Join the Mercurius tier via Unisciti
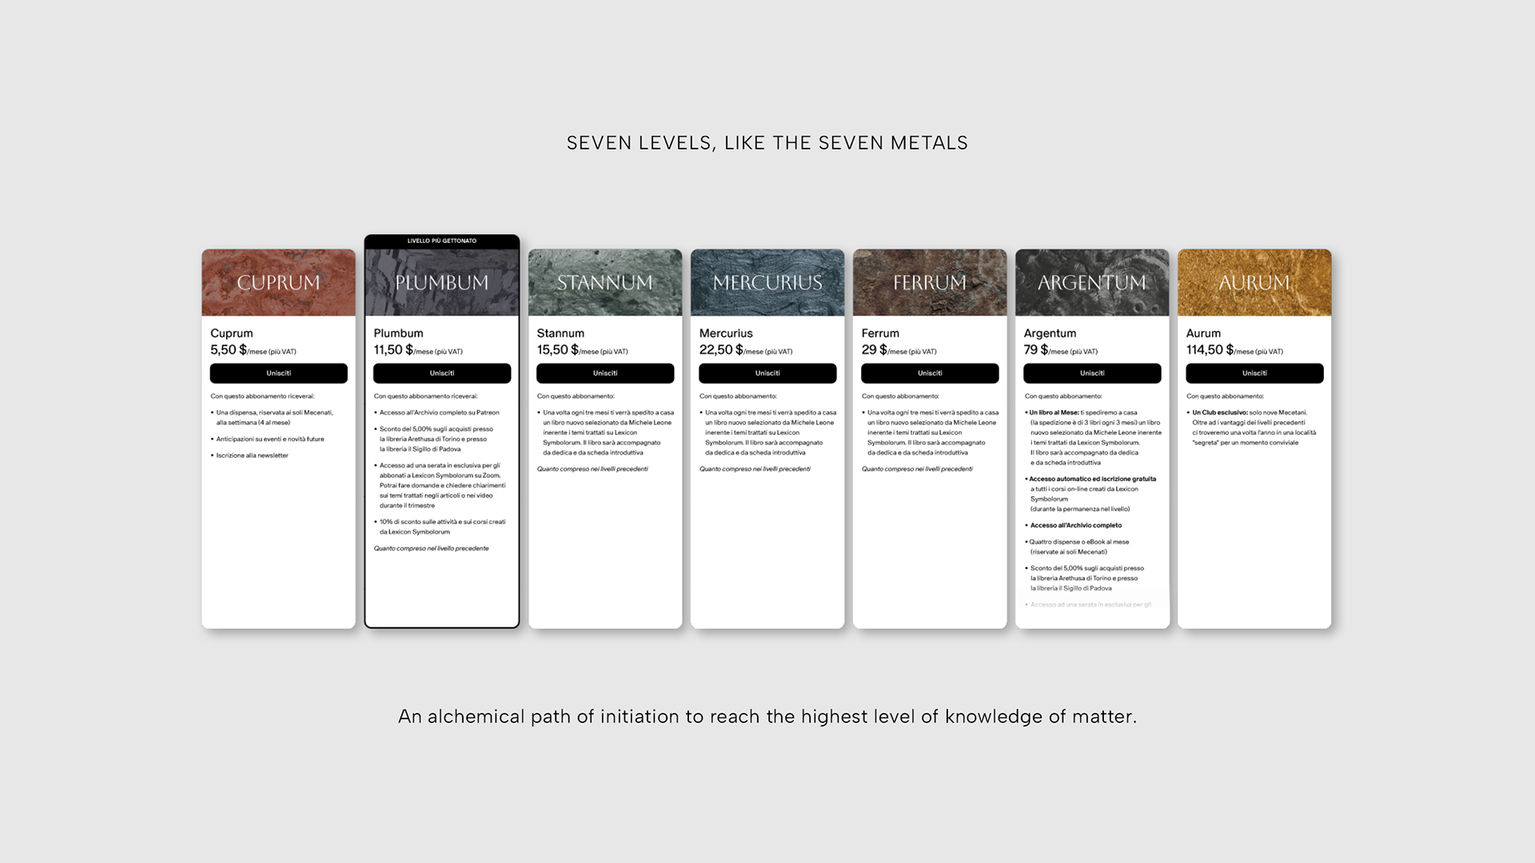1535x863 pixels. click(x=767, y=373)
